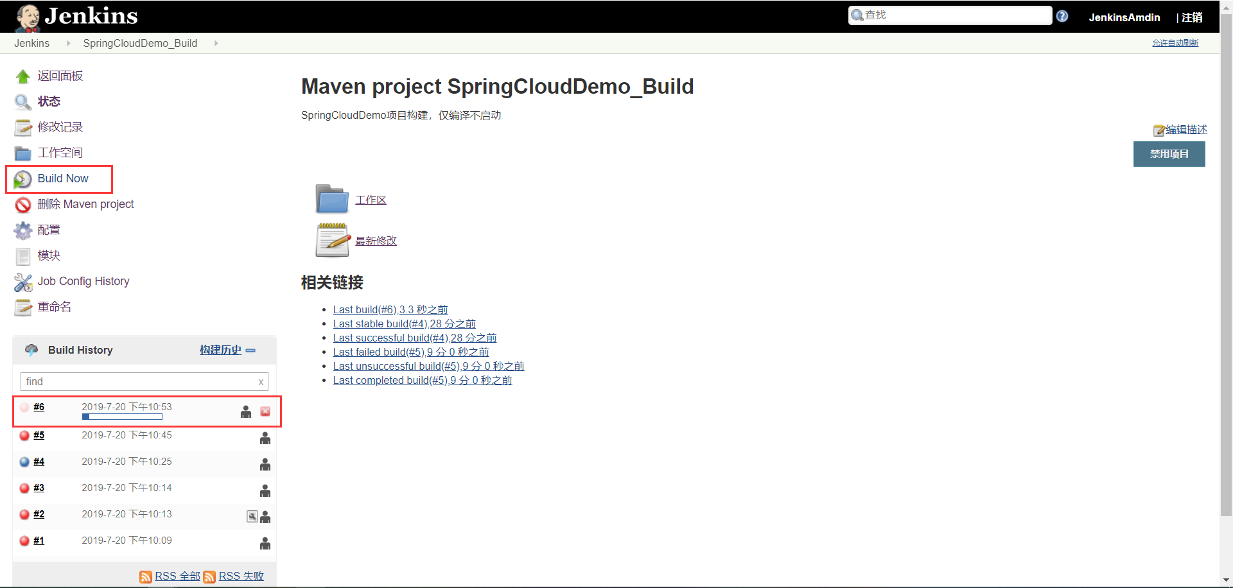Open 修改记录 sidebar item
This screenshot has height=588, width=1233.
coord(60,127)
